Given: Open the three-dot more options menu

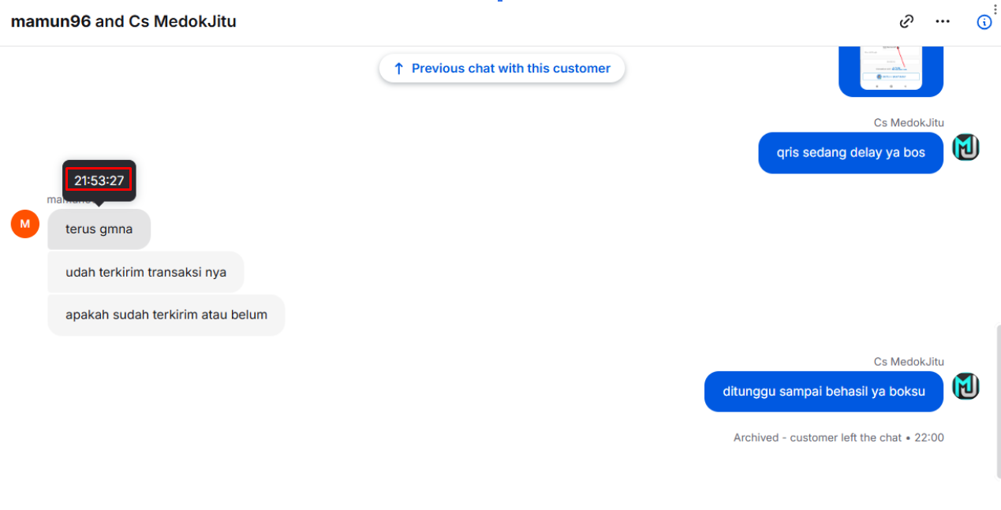Looking at the screenshot, I should click(x=943, y=21).
